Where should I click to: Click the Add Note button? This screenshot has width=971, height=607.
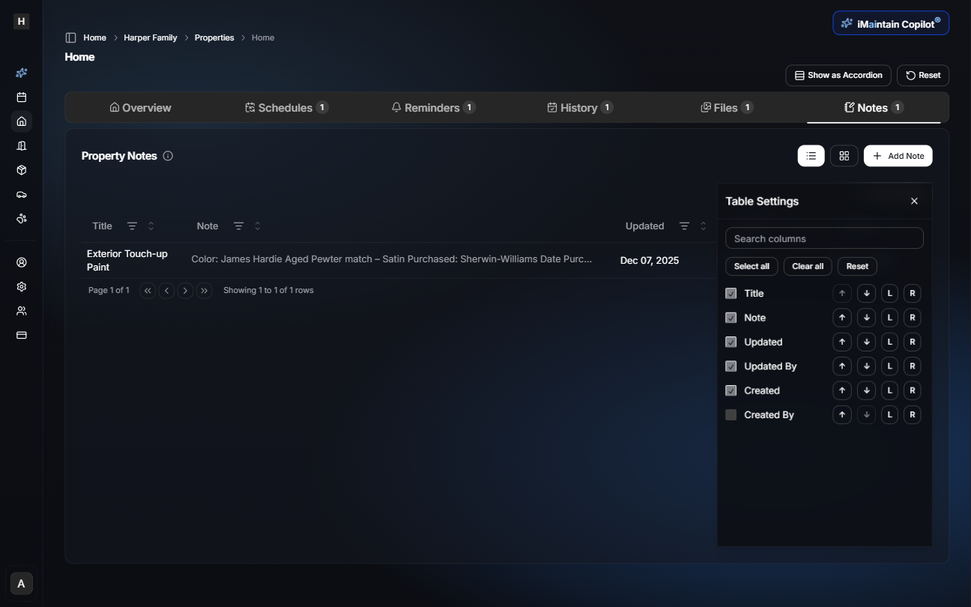[898, 156]
